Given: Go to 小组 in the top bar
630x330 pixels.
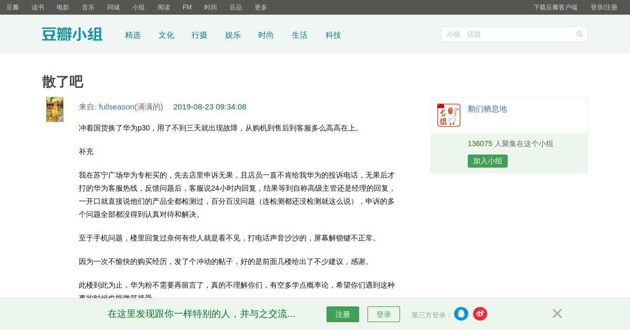Looking at the screenshot, I should [x=139, y=7].
